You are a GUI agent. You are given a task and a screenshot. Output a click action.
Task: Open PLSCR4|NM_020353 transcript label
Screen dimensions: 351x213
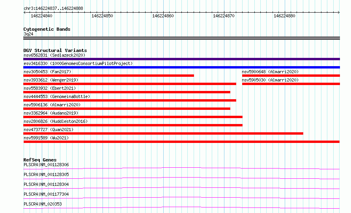click(x=43, y=204)
